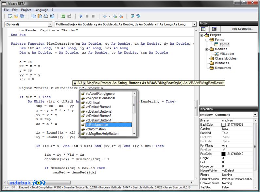Image resolution: width=260 pixels, height=192 pixels.
Task: Click the Pause execution icon
Action: pyautogui.click(x=87, y=16)
